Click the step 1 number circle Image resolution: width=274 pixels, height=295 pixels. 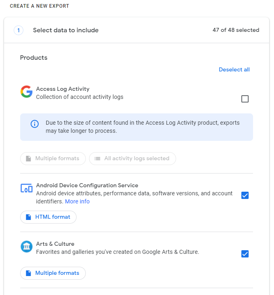pyautogui.click(x=19, y=30)
